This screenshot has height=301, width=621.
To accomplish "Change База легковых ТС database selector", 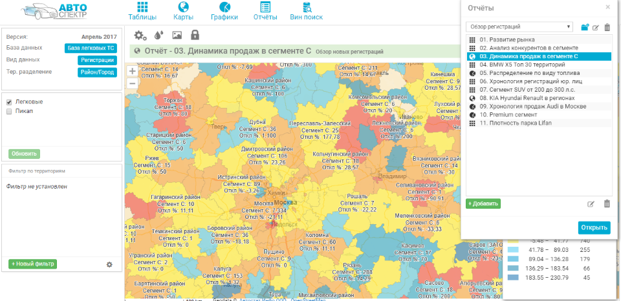I will [90, 48].
